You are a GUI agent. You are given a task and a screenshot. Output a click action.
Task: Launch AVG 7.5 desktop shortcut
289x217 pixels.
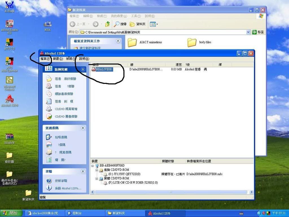tap(10, 44)
